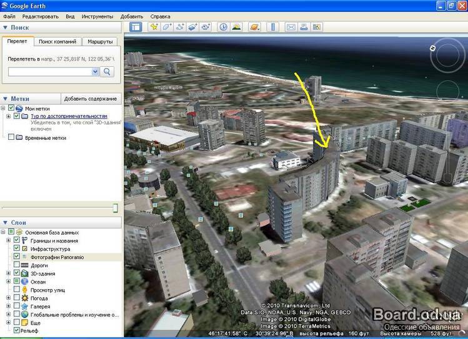This screenshot has width=468, height=339.
Task: Open View in Google Maps icon
Action: (x=316, y=27)
